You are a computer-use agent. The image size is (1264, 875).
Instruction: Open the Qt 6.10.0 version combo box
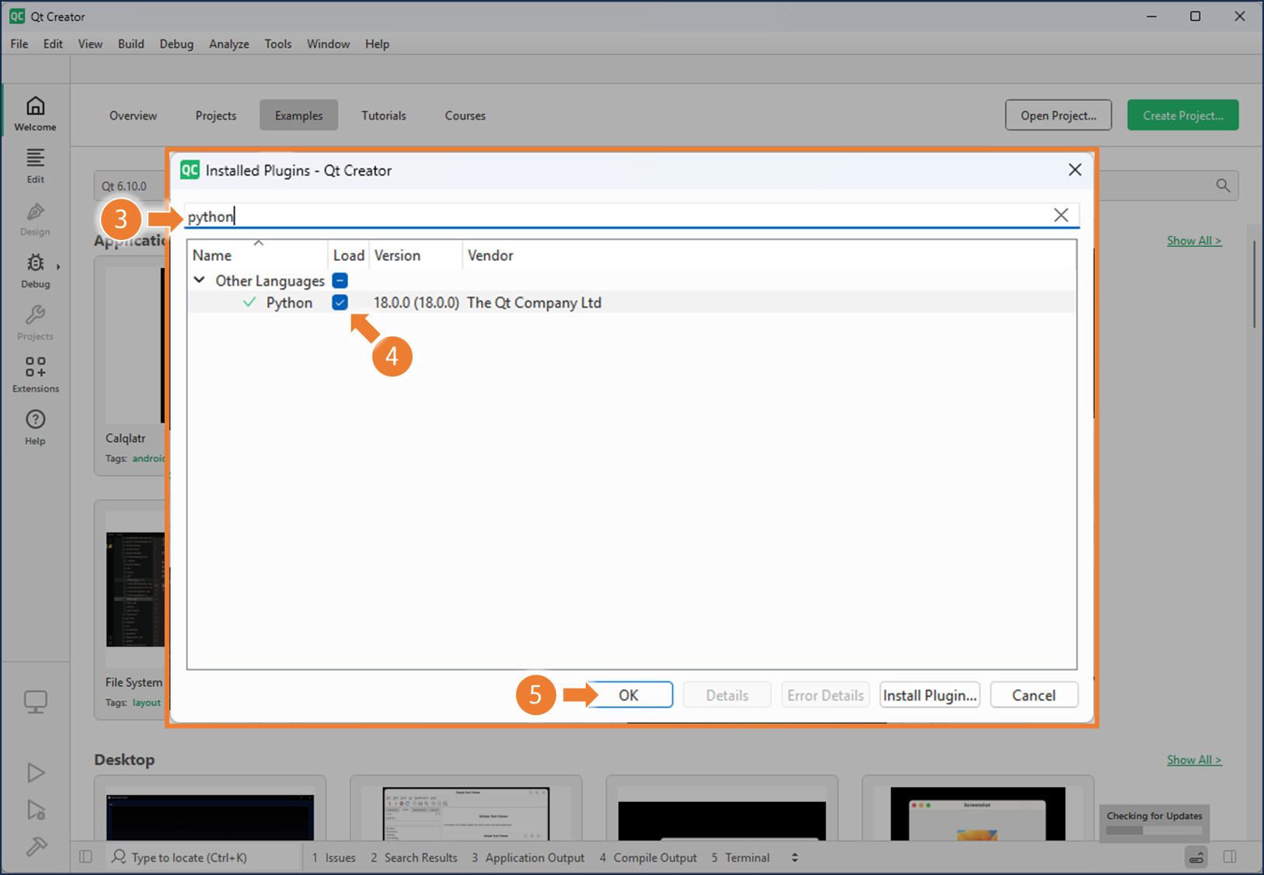pyautogui.click(x=131, y=186)
